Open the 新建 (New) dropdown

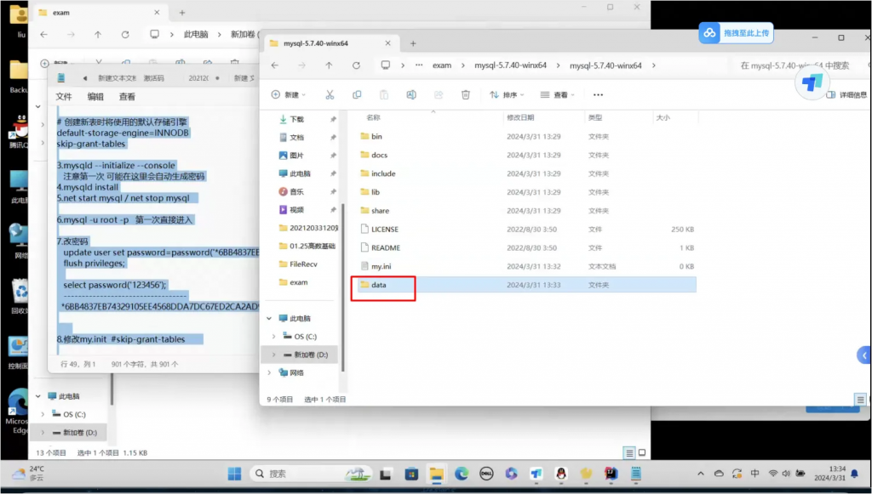[290, 94]
